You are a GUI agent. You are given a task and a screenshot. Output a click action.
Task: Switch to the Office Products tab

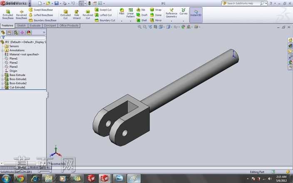pyautogui.click(x=69, y=26)
